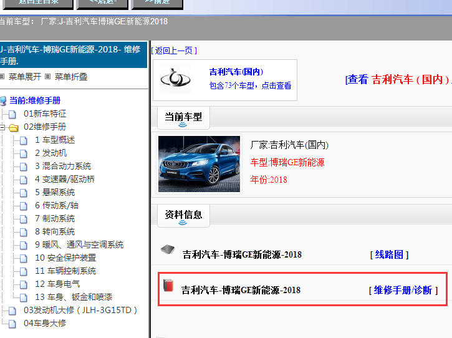Click the 车型:博瑞GE新能源 red text
This screenshot has height=338, width=452.
(287, 162)
